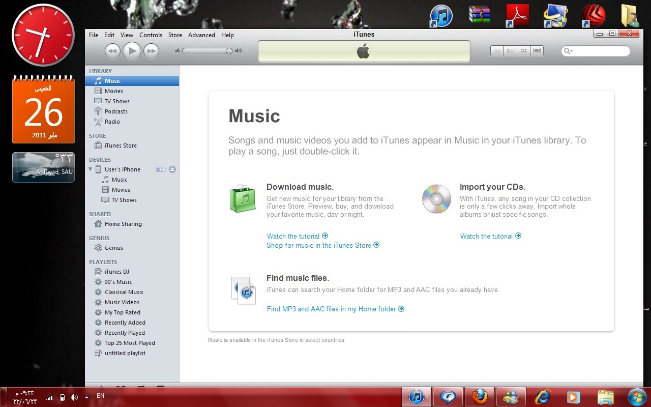Open the Advanced menu
Screen dimensions: 651x407
point(201,35)
